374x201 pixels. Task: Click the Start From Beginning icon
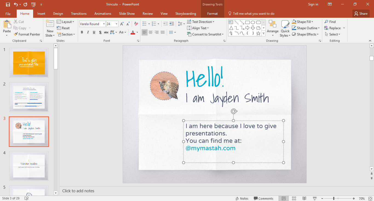33,4
